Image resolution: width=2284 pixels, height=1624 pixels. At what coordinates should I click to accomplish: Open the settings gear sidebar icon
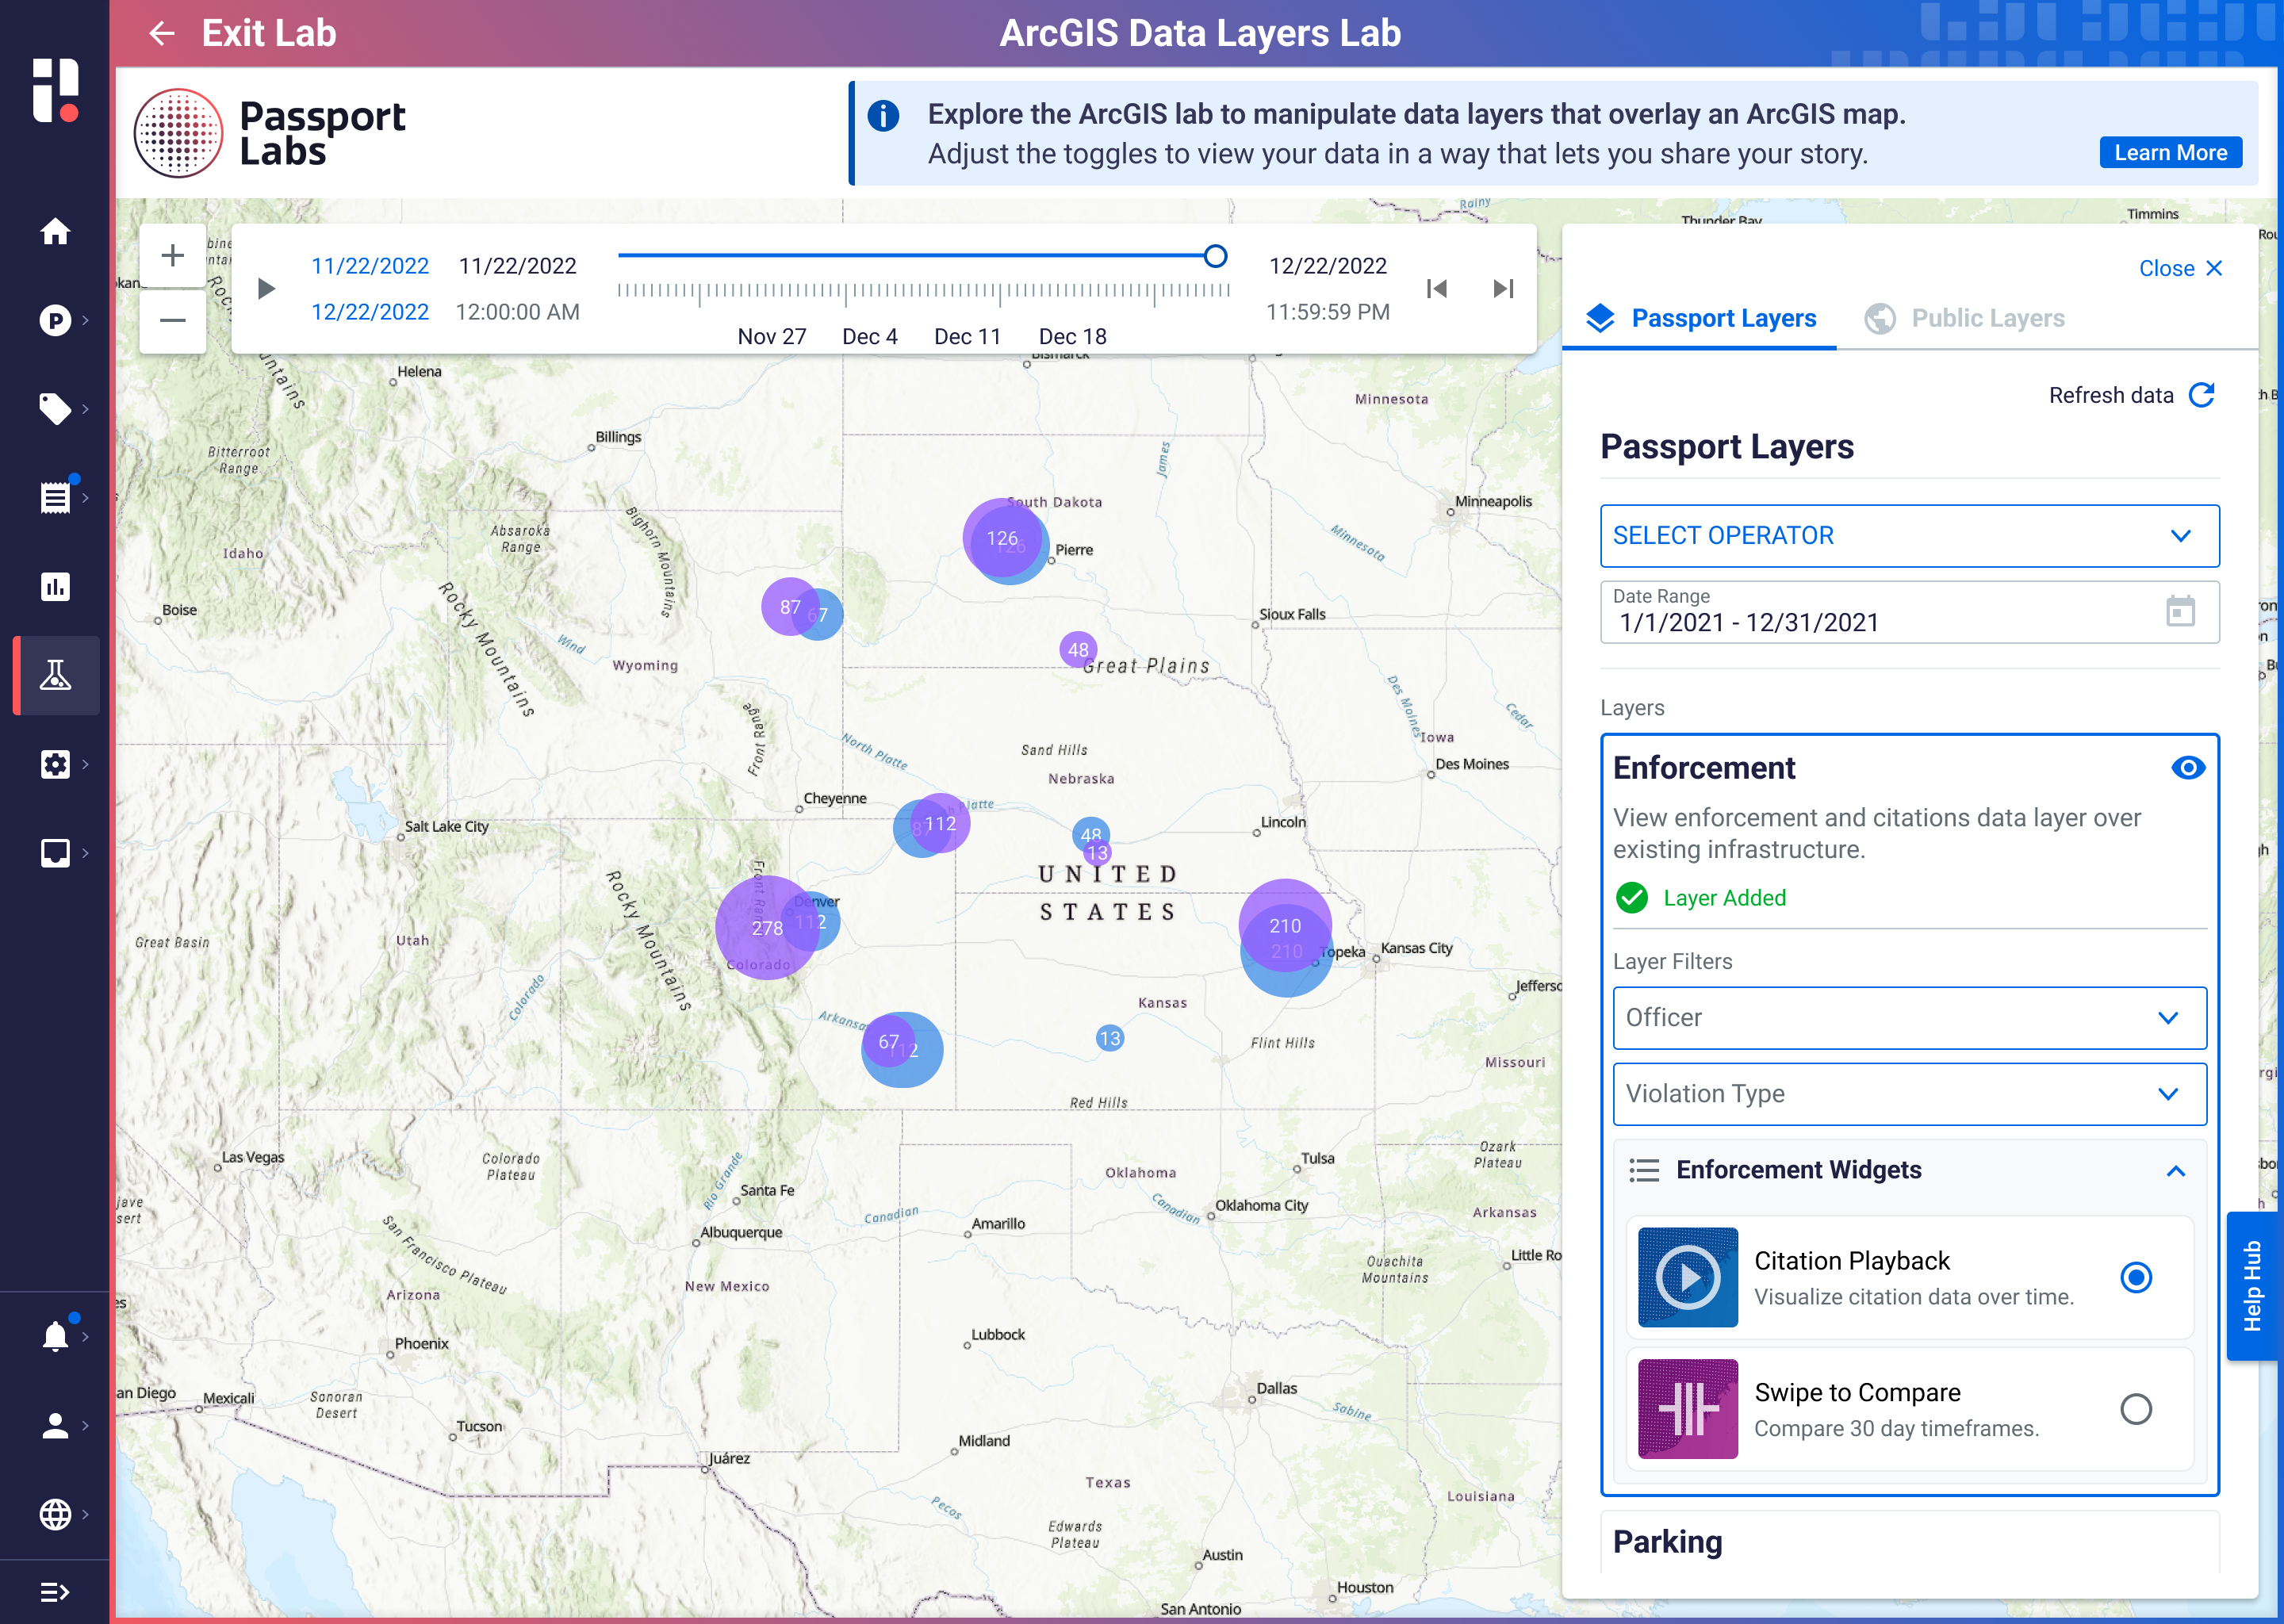pos(55,764)
